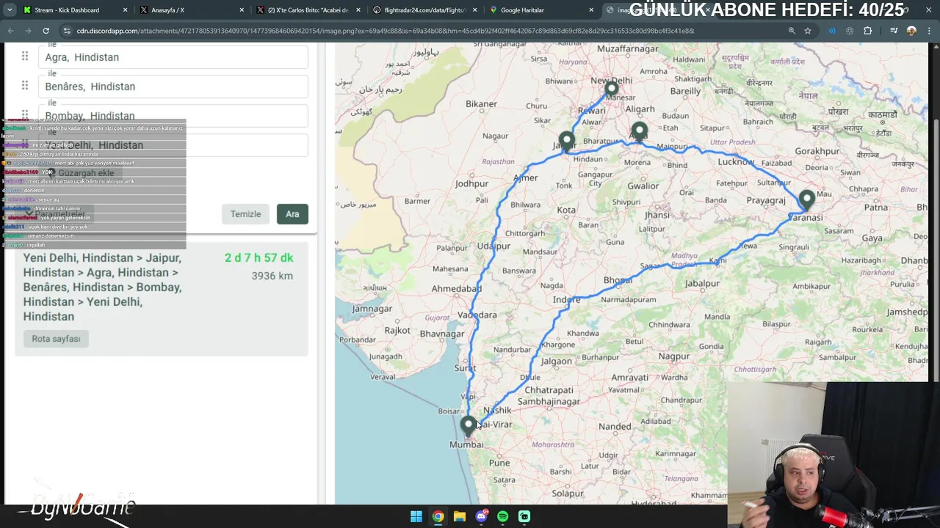Click the Gwalior label on the map
This screenshot has width=940, height=528.
coord(643,186)
